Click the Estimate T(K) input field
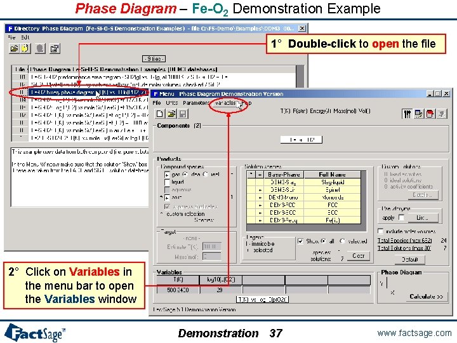Screen dimensions: 457x343 (211, 246)
